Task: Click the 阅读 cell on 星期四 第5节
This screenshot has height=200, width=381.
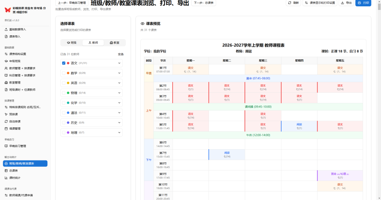Action: click(299, 126)
